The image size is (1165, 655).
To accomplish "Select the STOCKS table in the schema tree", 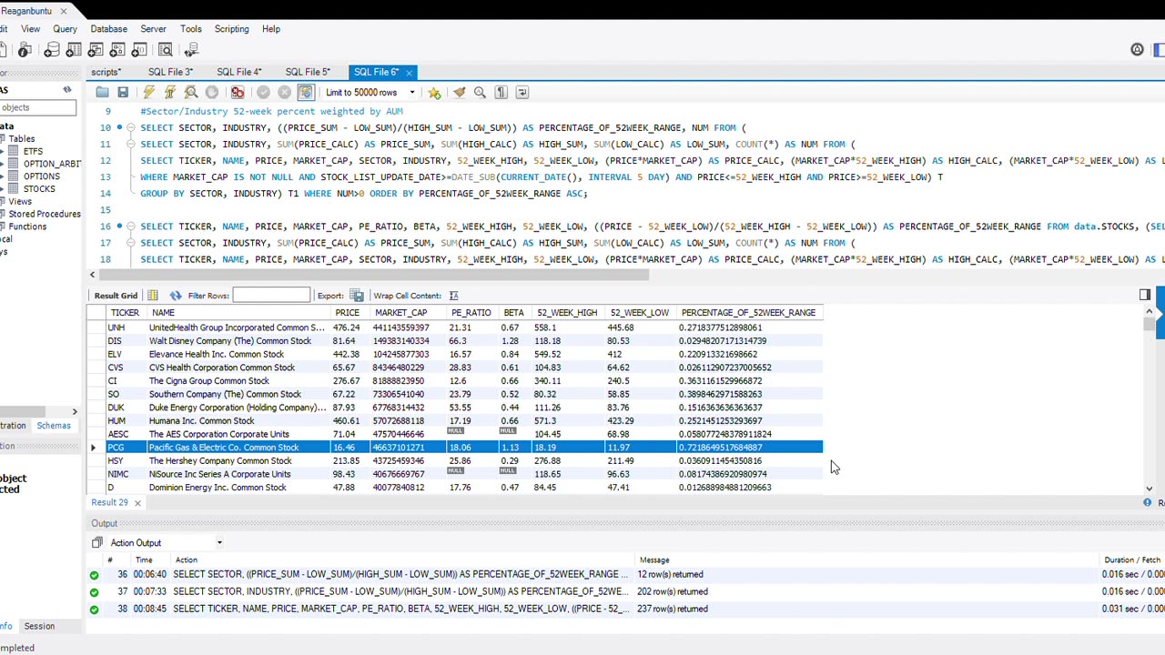I will pos(39,188).
